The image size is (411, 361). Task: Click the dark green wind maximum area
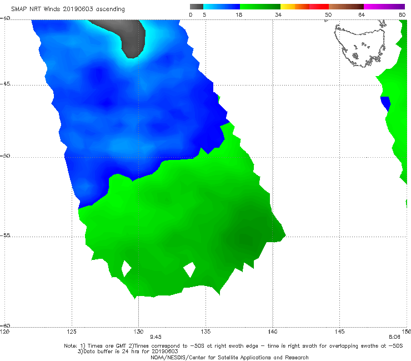[245, 239]
